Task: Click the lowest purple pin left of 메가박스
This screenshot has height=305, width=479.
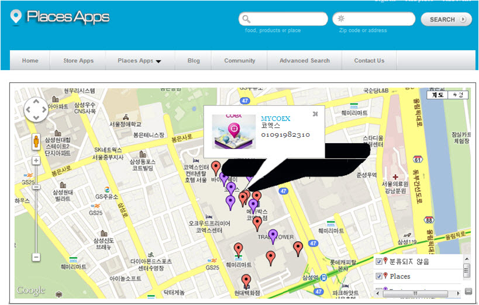Action: [x=230, y=203]
